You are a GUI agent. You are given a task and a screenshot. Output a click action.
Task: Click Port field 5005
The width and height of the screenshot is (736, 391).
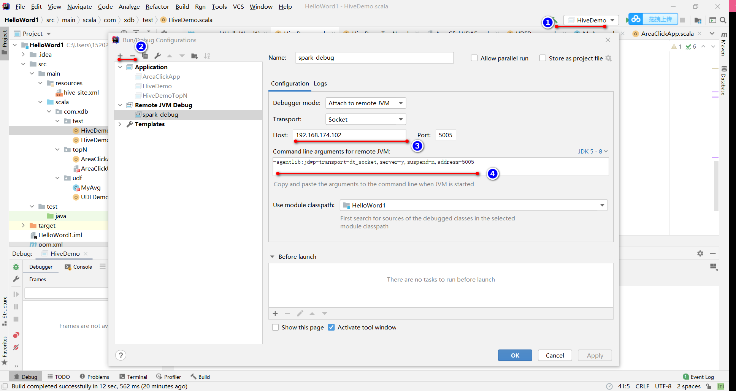point(446,135)
